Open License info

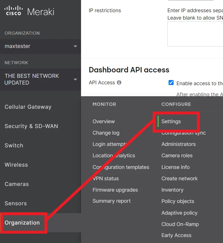tap(175, 167)
